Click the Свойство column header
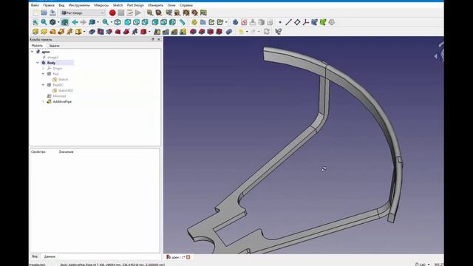473x266 pixels. pos(38,152)
